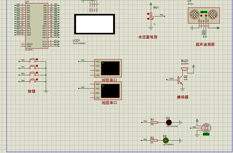
Task: Toggle red latch dot on PB3 button
Action: [37, 73]
